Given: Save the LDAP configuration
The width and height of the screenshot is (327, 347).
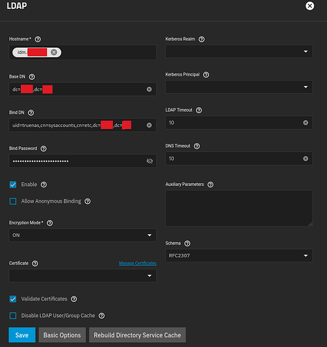Looking at the screenshot, I should (x=22, y=335).
